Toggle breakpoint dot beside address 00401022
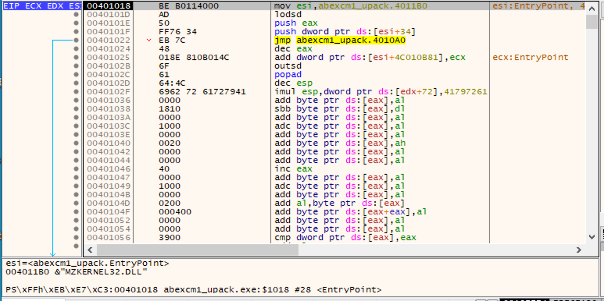This screenshot has width=604, height=301. click(76, 40)
